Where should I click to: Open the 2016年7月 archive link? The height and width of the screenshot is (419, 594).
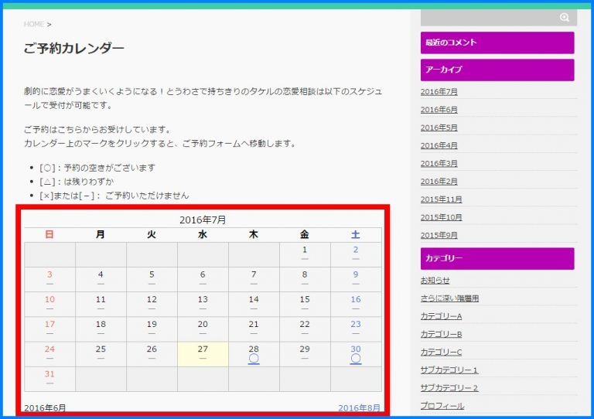[x=439, y=92]
